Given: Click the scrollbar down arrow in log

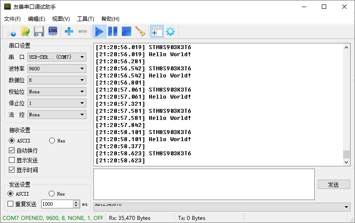Looking at the screenshot, I should point(346,162).
